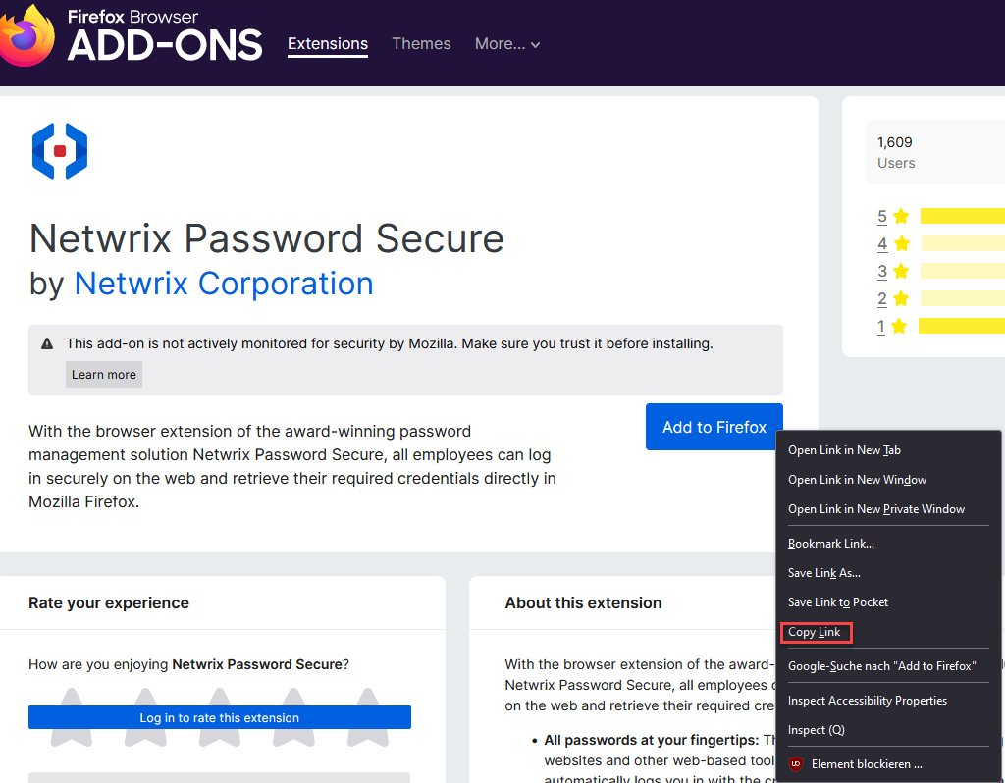The width and height of the screenshot is (1005, 783).
Task: Choose Open Link in New Private Window
Action: click(875, 509)
